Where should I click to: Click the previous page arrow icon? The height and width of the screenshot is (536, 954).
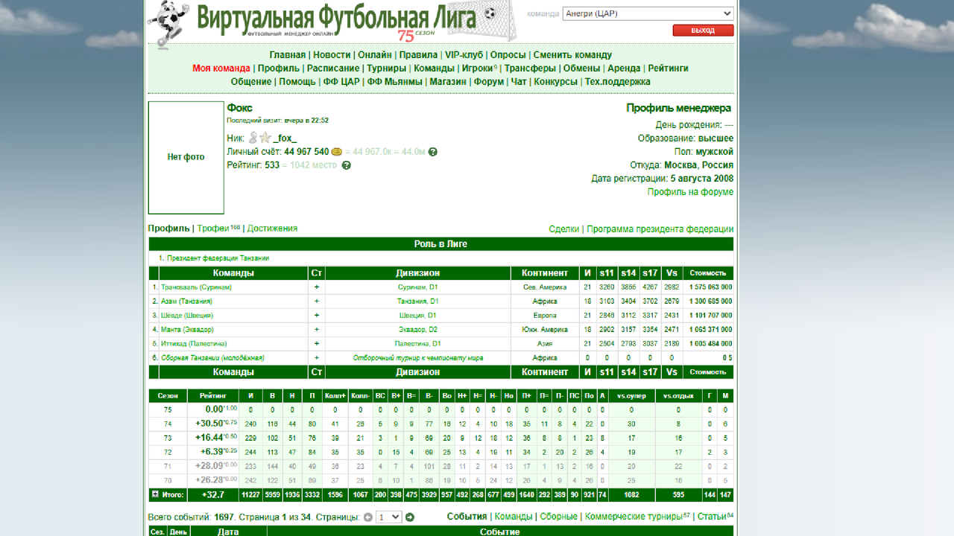pos(367,517)
